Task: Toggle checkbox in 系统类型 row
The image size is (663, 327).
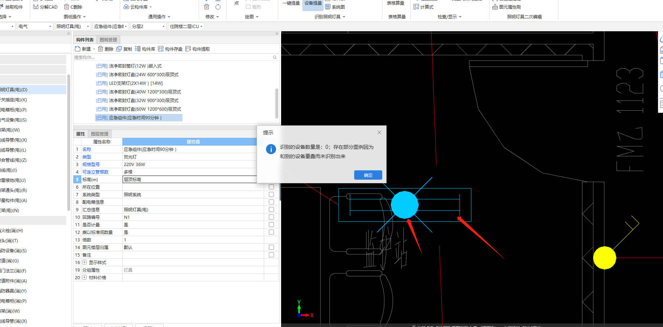Action: [271, 194]
